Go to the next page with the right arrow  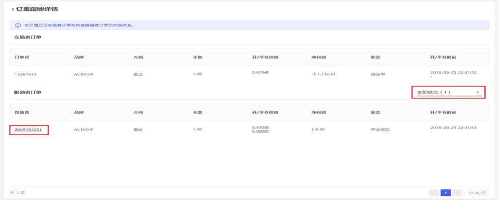click(458, 193)
